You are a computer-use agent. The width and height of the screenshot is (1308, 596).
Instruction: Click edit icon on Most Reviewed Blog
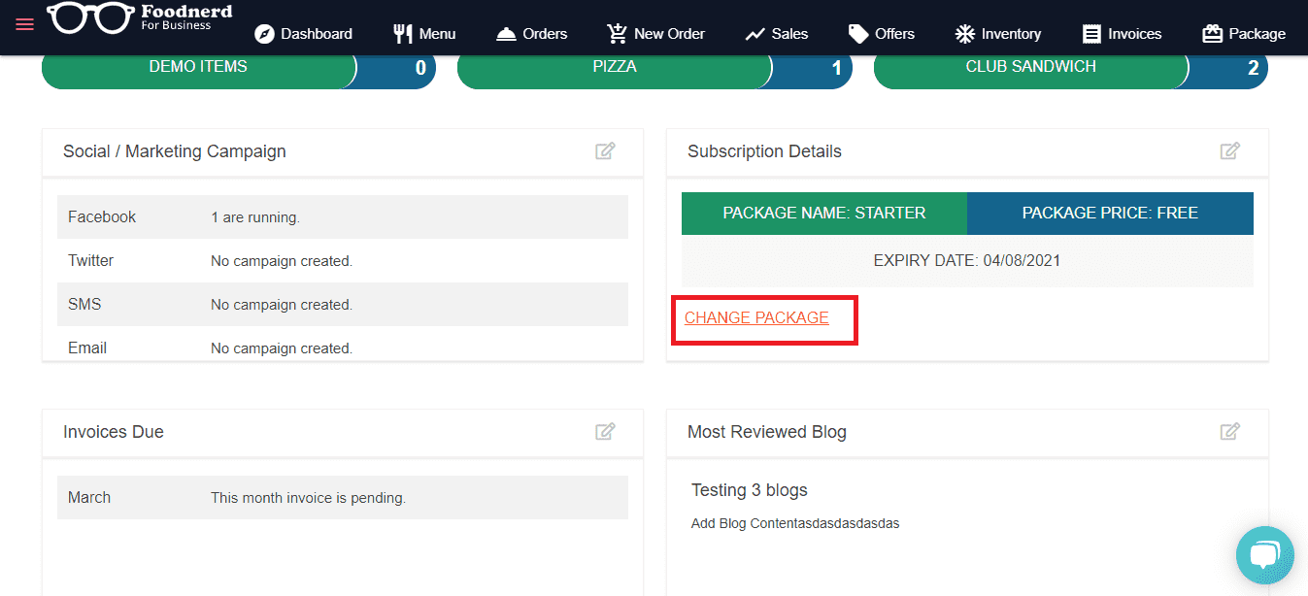(x=1229, y=432)
